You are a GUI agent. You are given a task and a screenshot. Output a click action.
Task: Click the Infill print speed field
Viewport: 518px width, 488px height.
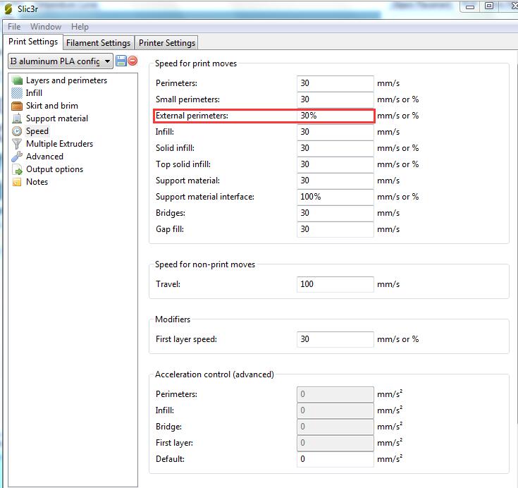[x=335, y=132]
